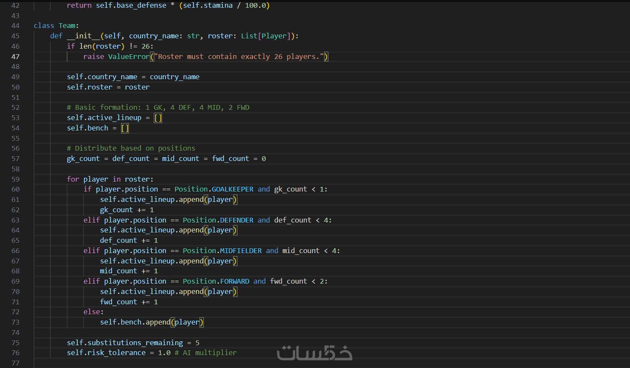Click 'self.substitutions_remaining' on line 75
This screenshot has height=368, width=630.
point(125,343)
